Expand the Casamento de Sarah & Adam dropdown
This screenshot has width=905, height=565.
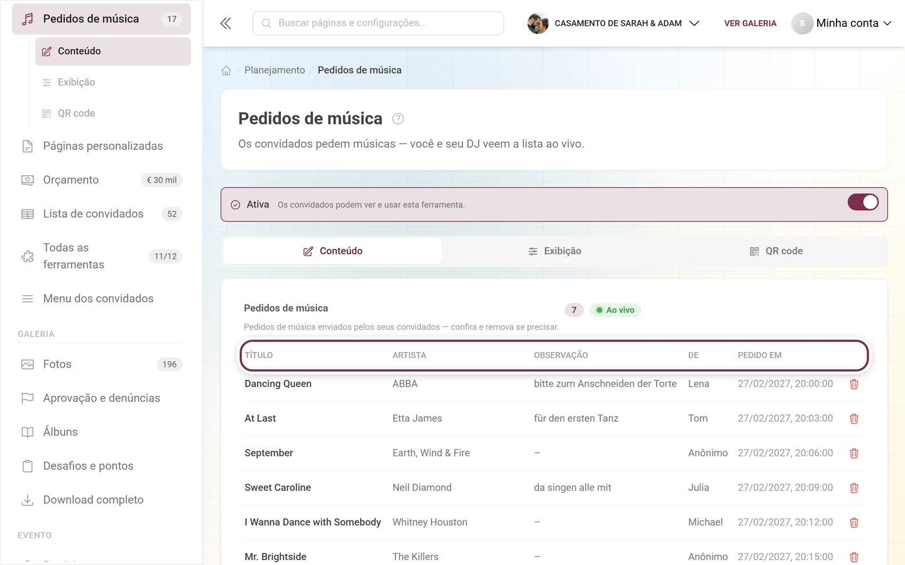coord(694,23)
